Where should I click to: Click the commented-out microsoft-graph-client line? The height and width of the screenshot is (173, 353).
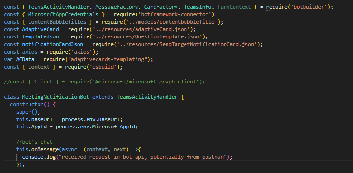[105, 82]
